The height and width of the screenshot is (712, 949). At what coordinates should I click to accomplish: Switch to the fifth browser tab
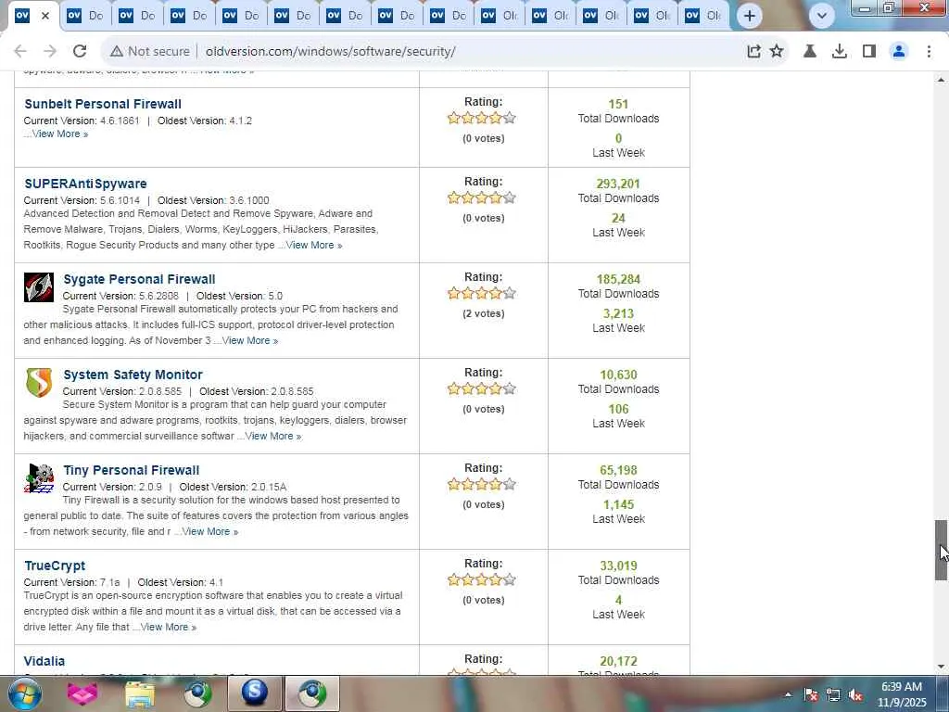pyautogui.click(x=242, y=16)
